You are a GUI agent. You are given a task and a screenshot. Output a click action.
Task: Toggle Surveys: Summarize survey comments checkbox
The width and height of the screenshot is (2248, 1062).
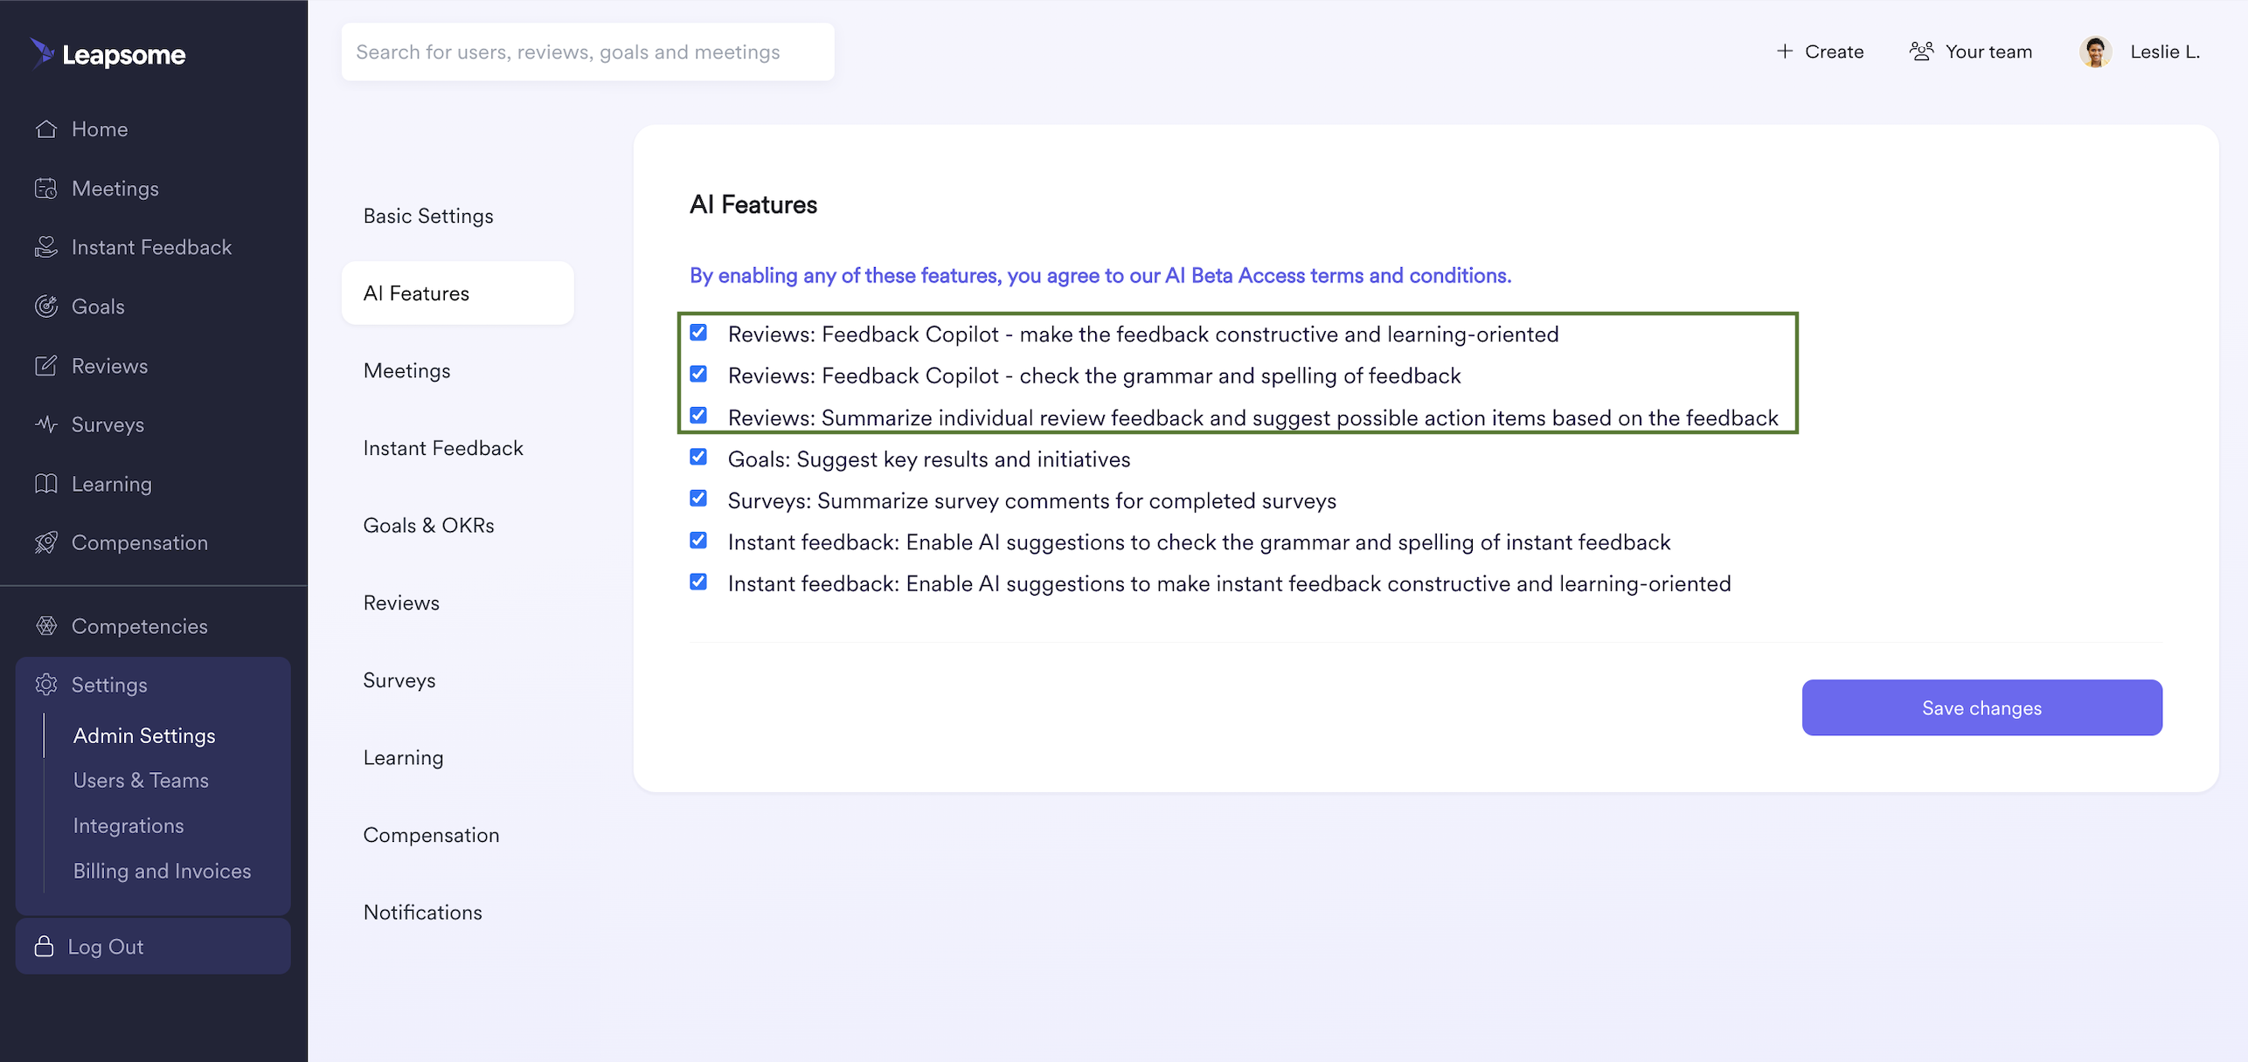click(698, 499)
